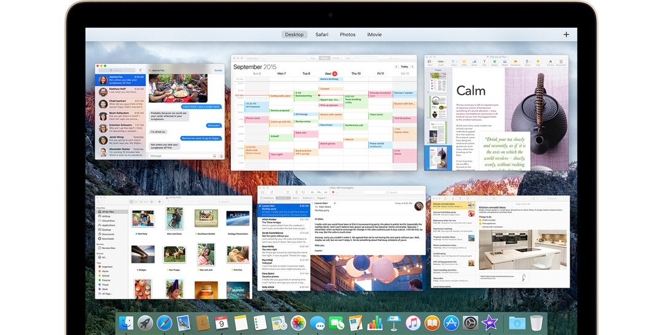Click red flag icon in Mail toolbar
Screen dimensions: 663x335
click(x=333, y=192)
